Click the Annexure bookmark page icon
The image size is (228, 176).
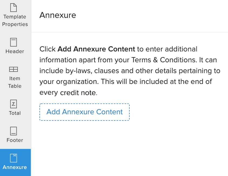coord(14,158)
